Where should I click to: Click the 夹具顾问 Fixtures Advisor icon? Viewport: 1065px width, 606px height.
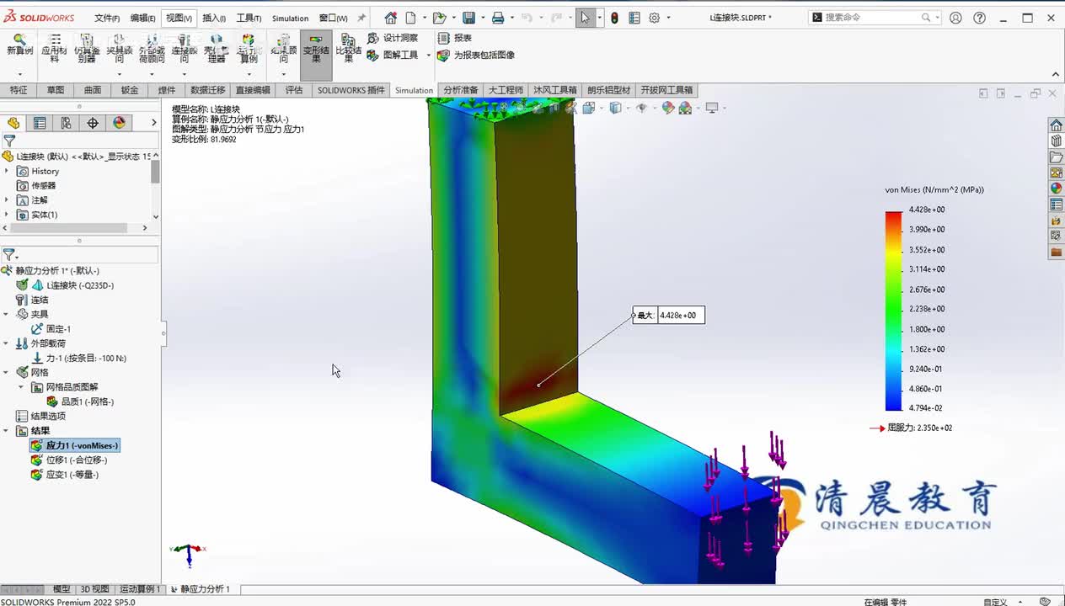coord(119,49)
